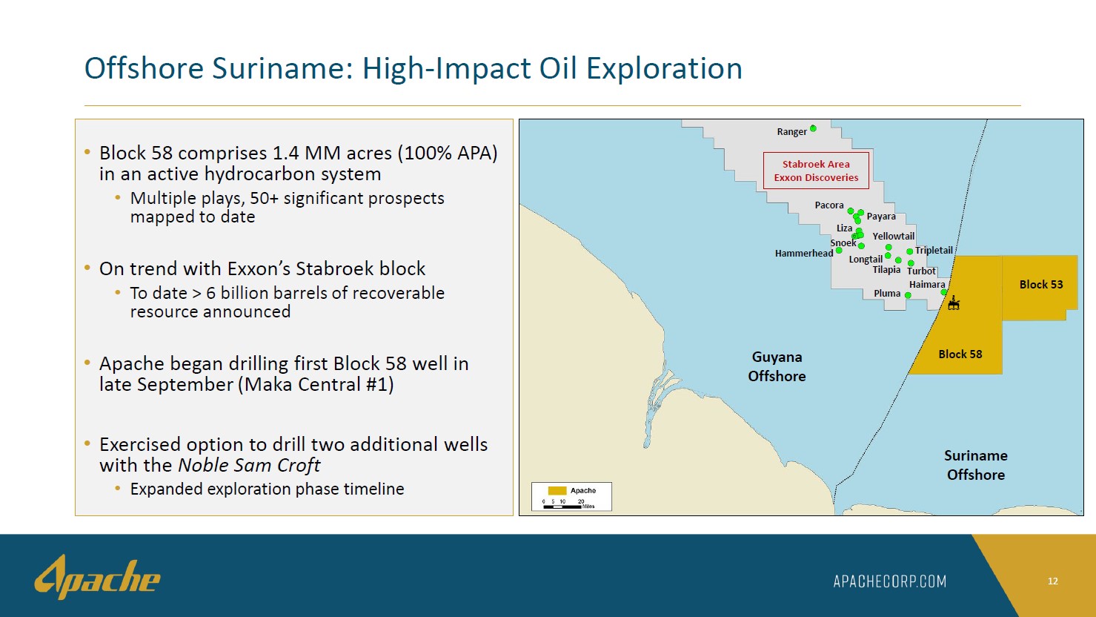The height and width of the screenshot is (617, 1096).
Task: Click the drilling rig icon in Block 58
Action: [954, 302]
